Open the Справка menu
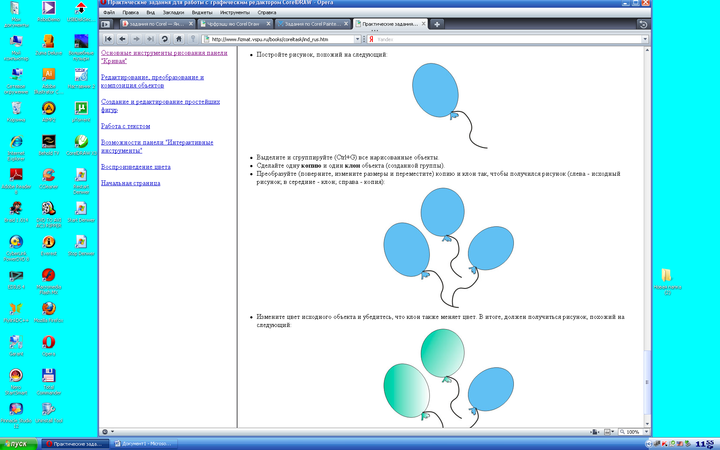The image size is (720, 450). coord(267,12)
